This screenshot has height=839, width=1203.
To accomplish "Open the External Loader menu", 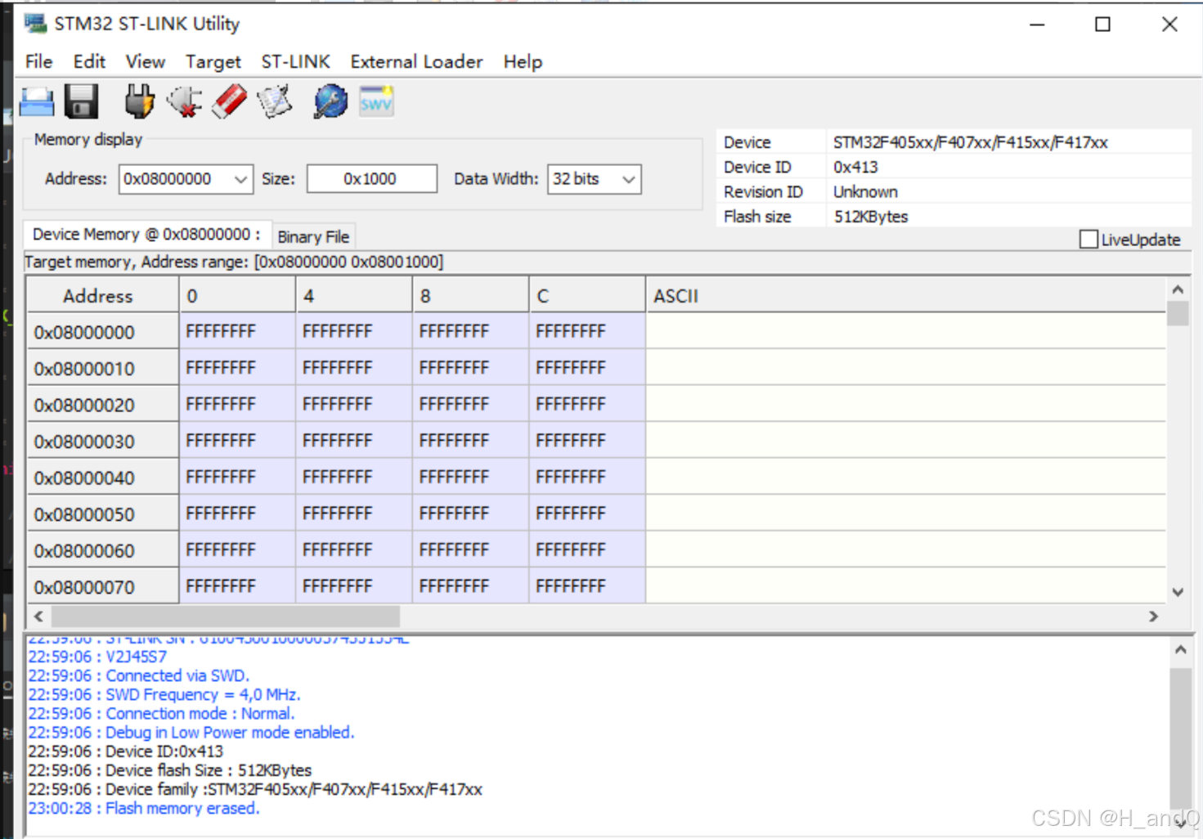I will pos(416,62).
